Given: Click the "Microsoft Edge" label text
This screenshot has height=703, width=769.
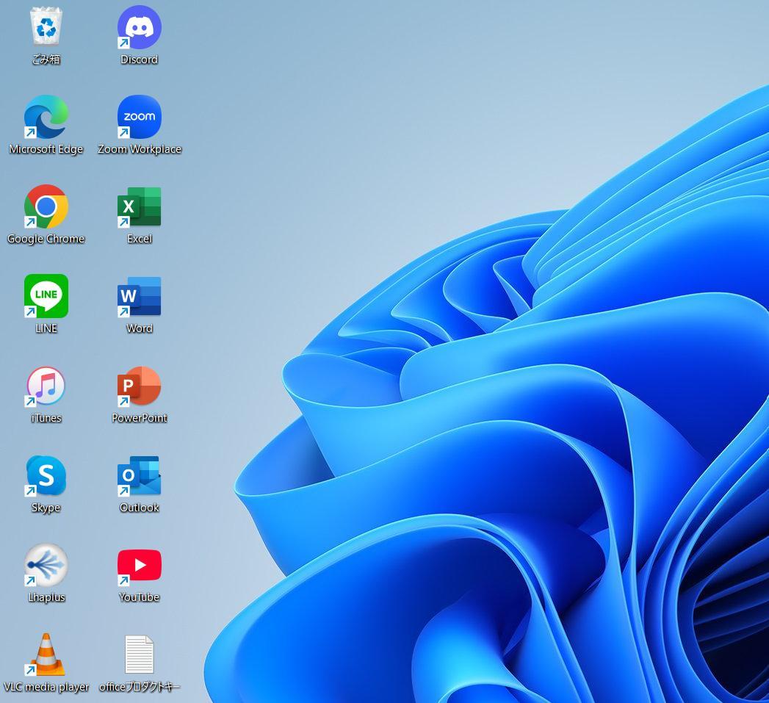Looking at the screenshot, I should click(46, 149).
